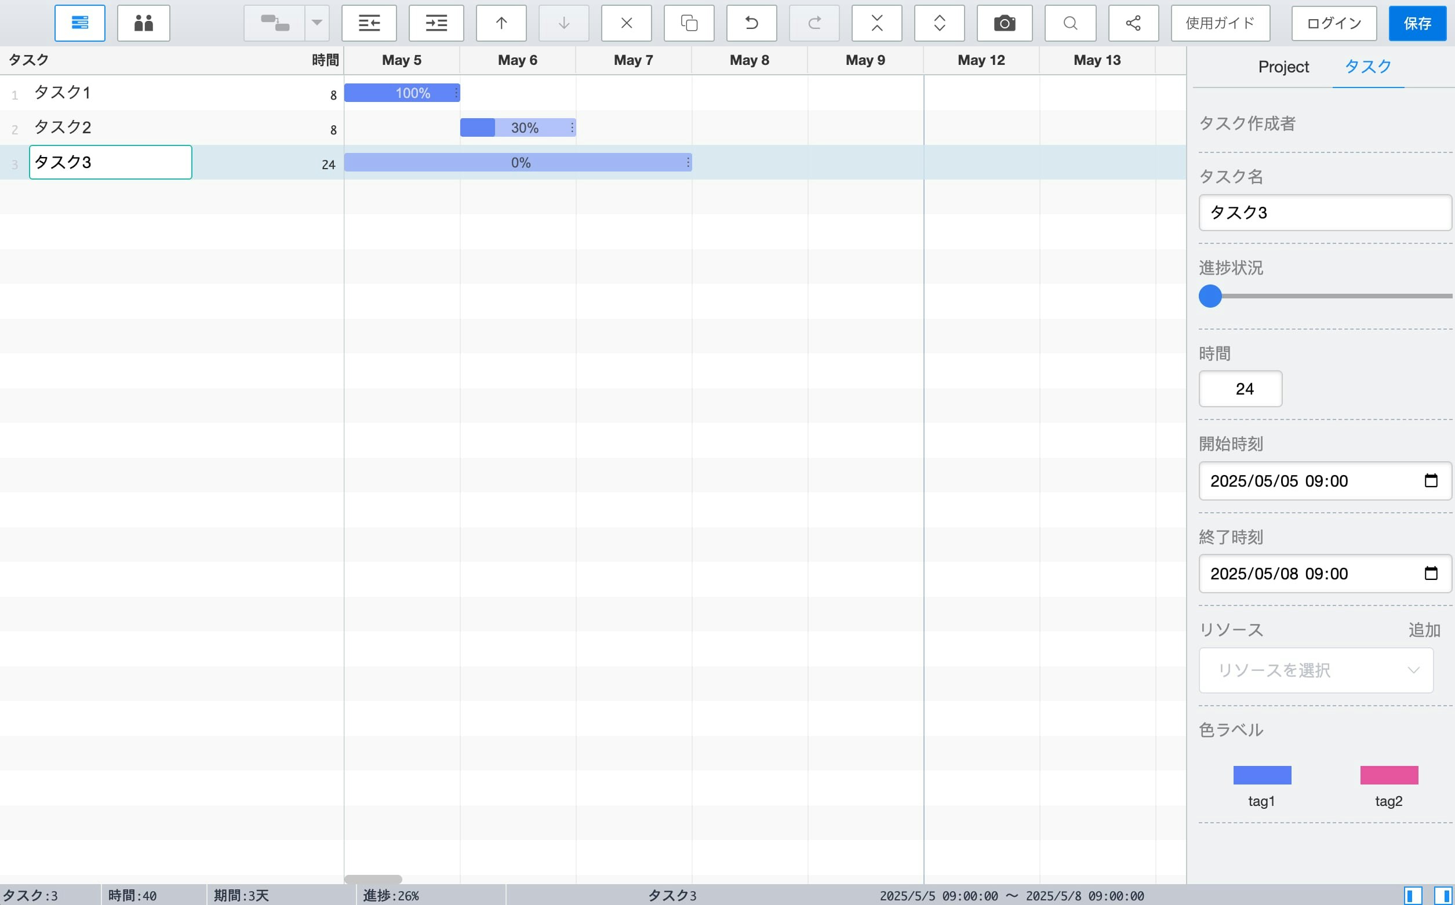Click the copy task icon
Screen dimensions: 1455x905
click(689, 23)
